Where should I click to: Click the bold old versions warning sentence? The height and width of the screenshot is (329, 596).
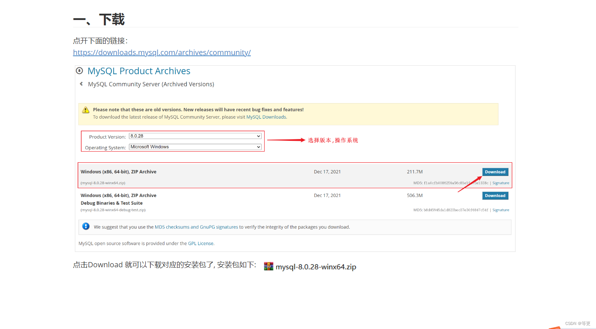coord(198,110)
